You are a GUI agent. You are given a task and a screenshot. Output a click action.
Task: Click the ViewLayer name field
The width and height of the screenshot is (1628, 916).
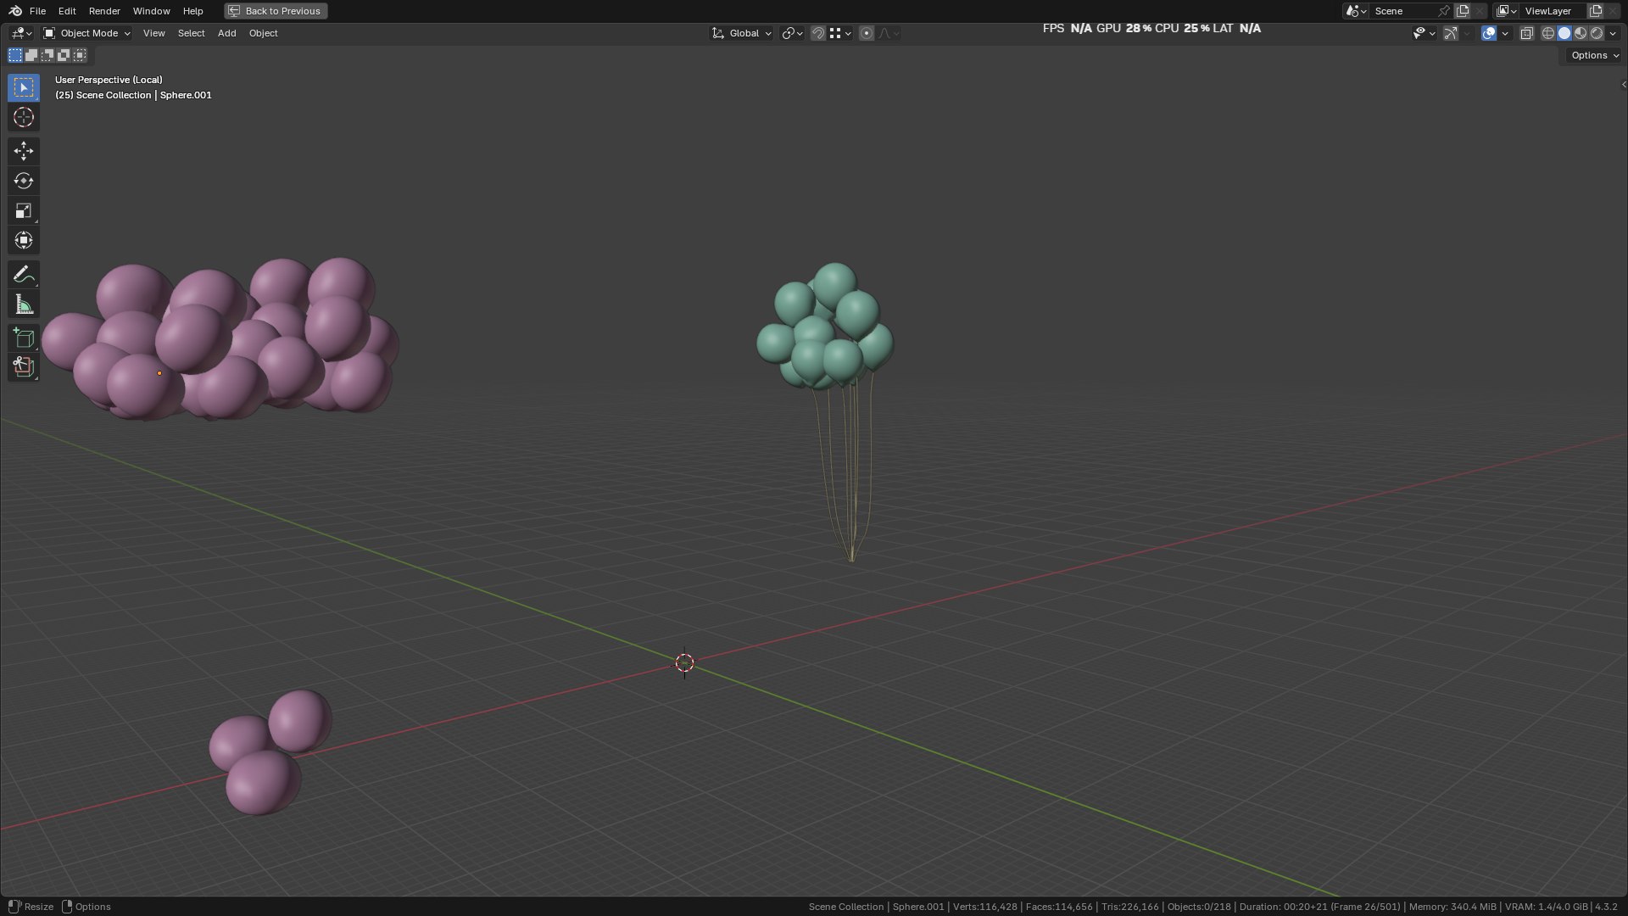(1553, 11)
